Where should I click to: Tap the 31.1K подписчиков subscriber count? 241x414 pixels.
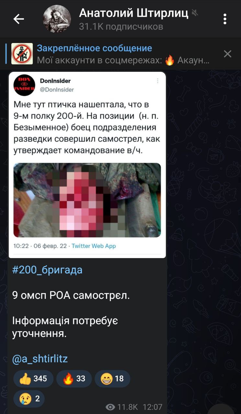(121, 27)
